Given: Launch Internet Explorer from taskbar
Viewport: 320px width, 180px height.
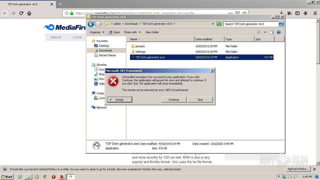Looking at the screenshot, I should coord(20,177).
